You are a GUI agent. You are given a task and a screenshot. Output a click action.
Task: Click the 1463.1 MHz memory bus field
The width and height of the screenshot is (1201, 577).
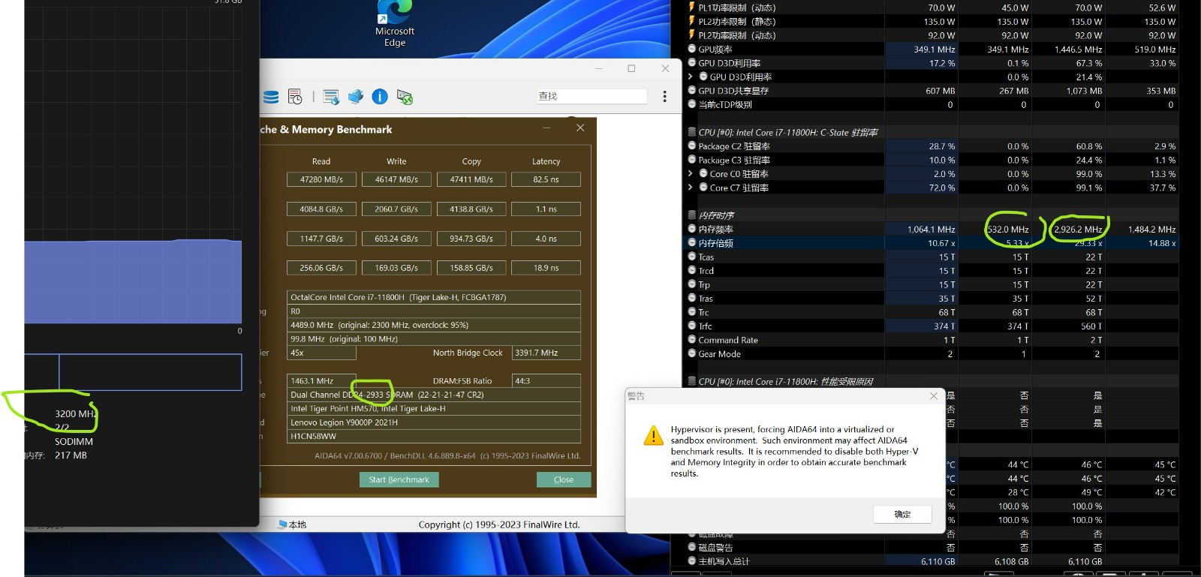tap(321, 381)
